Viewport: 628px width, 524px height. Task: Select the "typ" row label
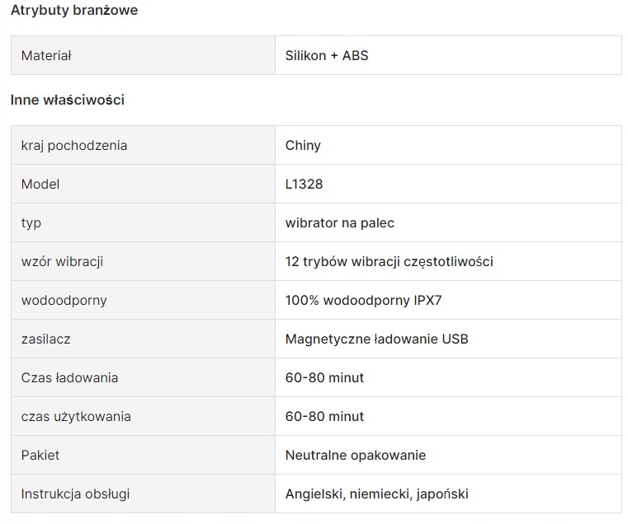(31, 223)
